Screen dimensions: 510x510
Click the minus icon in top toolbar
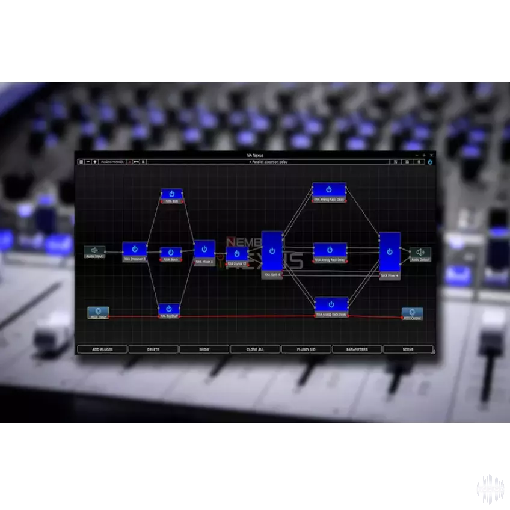(88, 162)
